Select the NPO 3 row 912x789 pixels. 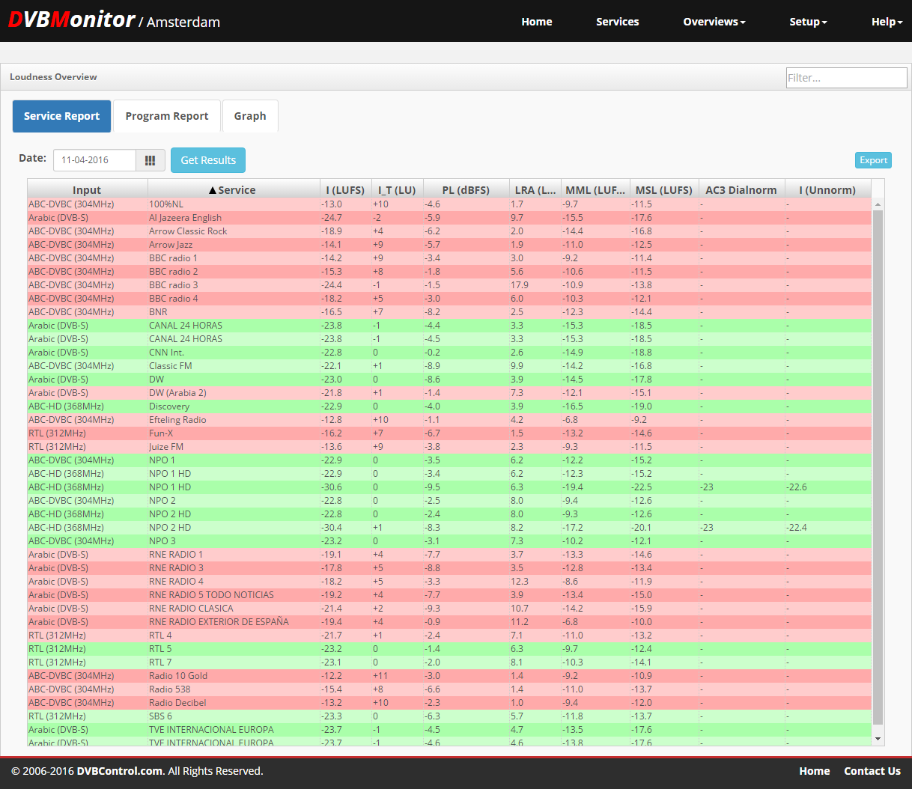[x=449, y=541]
